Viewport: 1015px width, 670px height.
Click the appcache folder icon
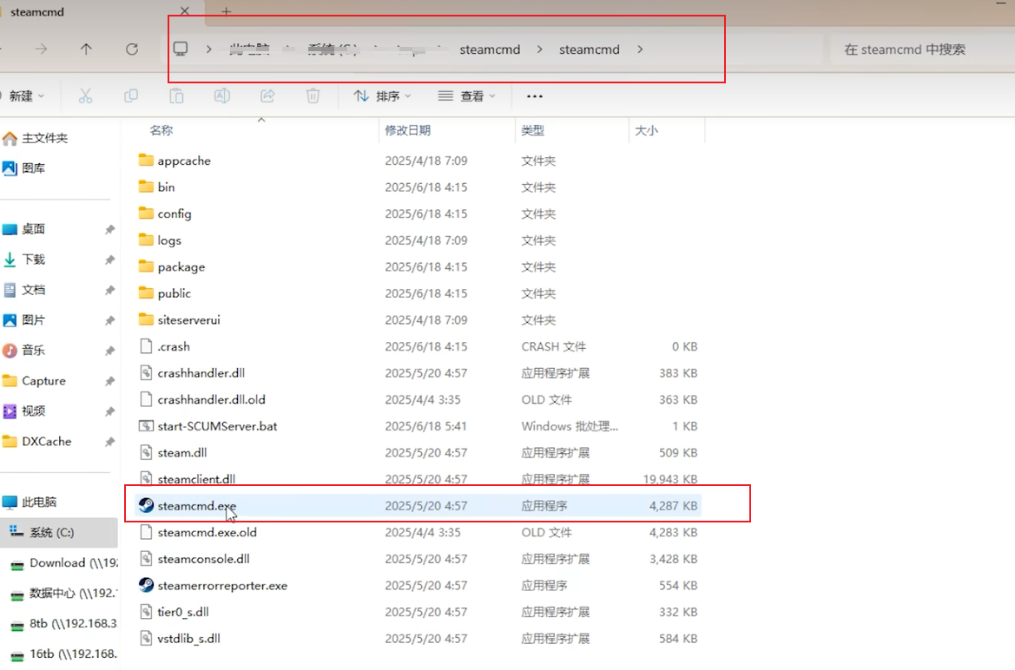tap(146, 161)
